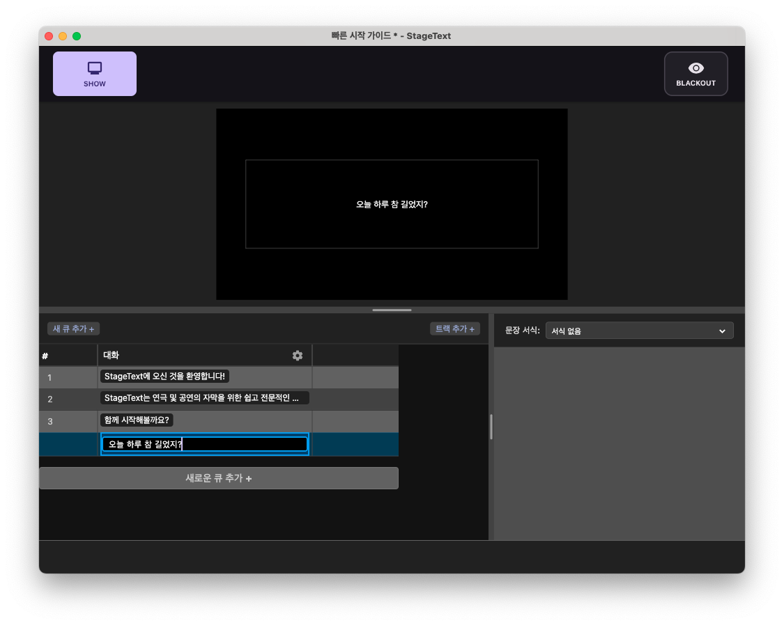This screenshot has width=784, height=625.
Task: Click the preview caption 오늘 하루 참 길었지?
Action: [x=392, y=204]
